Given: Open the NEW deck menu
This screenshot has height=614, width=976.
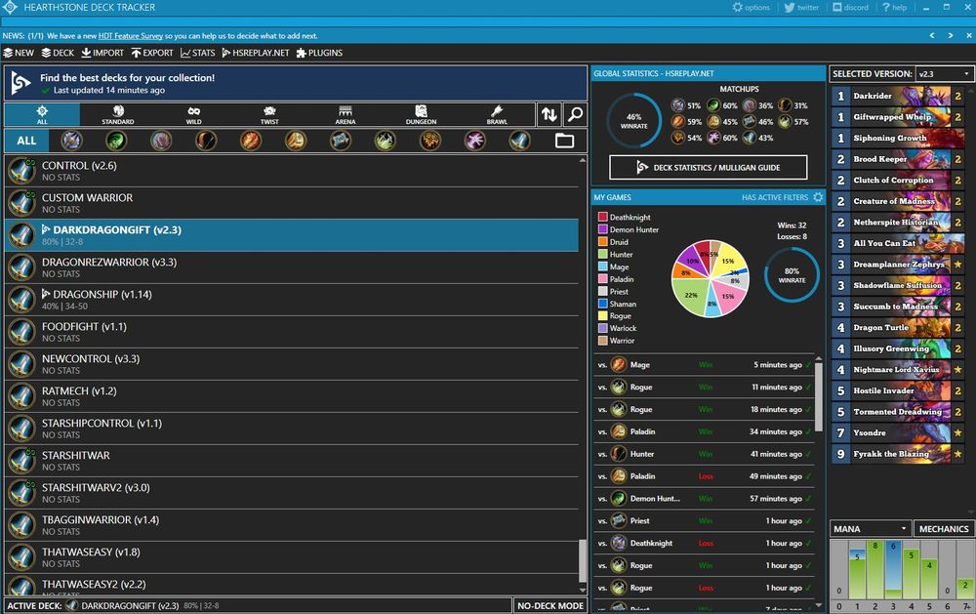Looking at the screenshot, I should pos(19,53).
